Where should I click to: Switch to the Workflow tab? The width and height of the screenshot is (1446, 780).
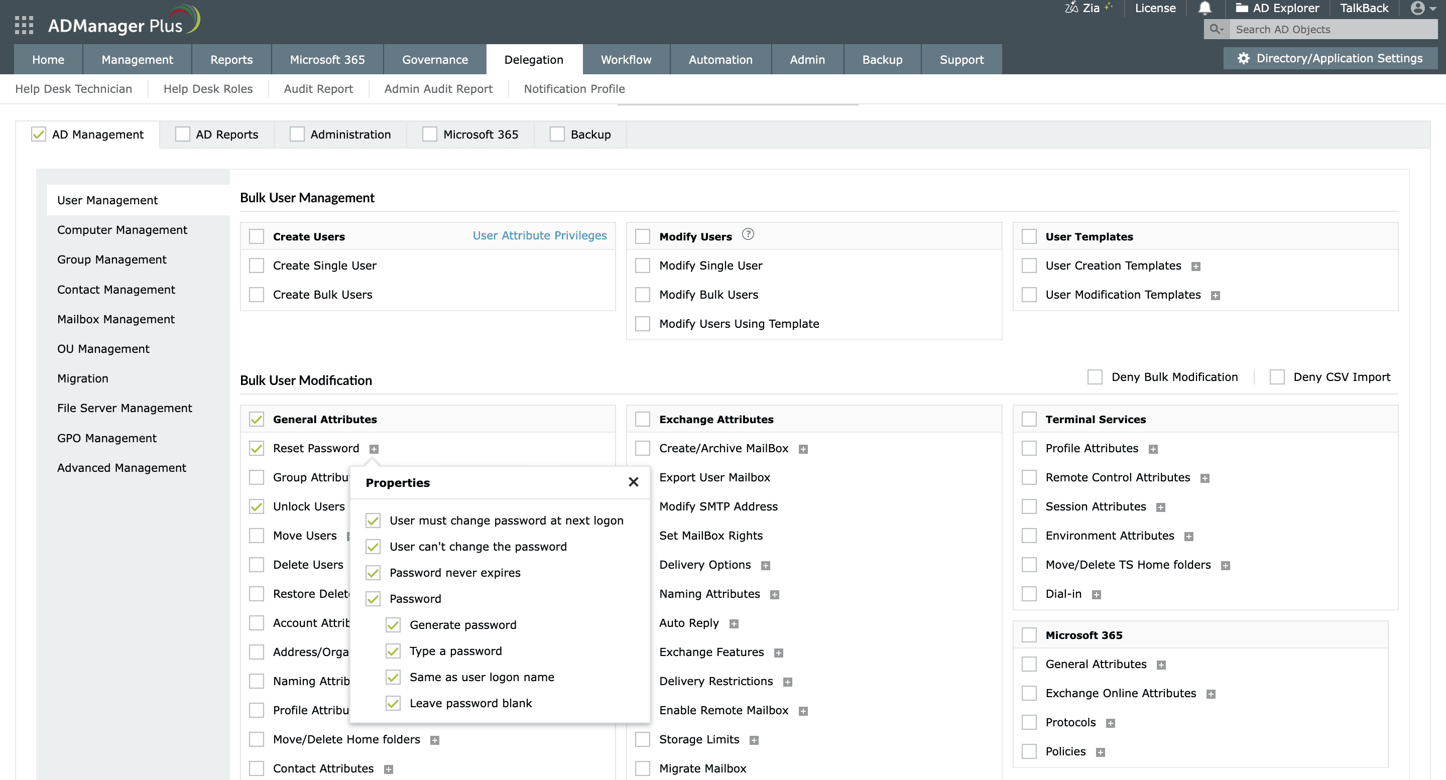tap(625, 59)
